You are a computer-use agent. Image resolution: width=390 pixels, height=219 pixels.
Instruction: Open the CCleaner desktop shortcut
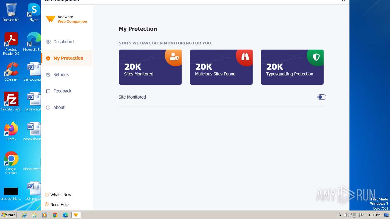click(11, 72)
